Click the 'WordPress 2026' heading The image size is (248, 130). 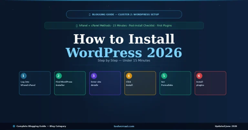coord(124,53)
